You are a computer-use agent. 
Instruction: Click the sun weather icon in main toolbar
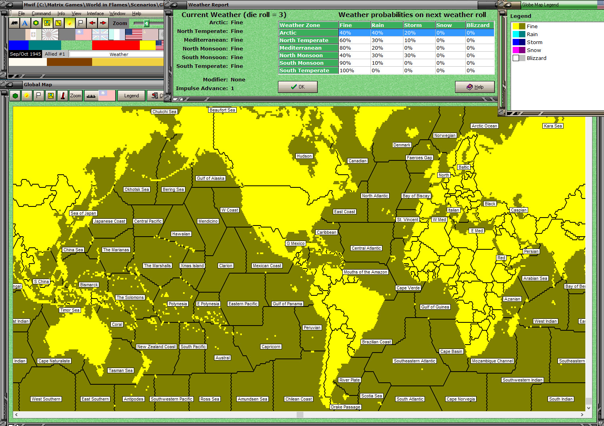click(x=69, y=23)
